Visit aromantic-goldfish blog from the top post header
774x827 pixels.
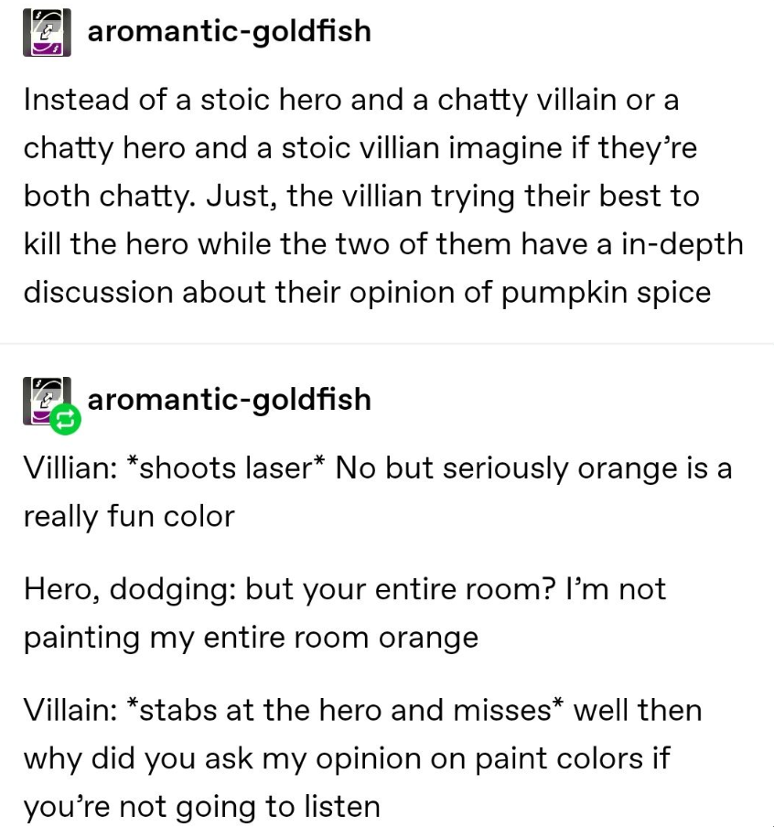point(229,31)
